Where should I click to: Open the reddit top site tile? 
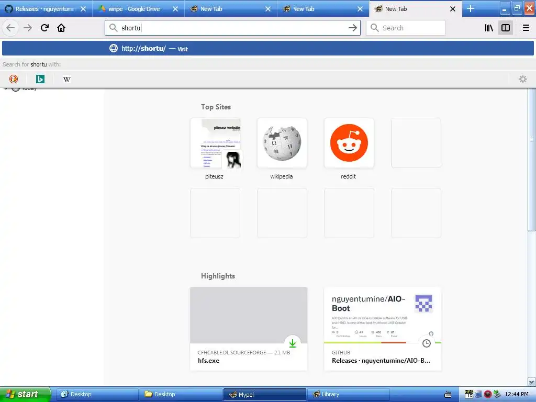(349, 143)
